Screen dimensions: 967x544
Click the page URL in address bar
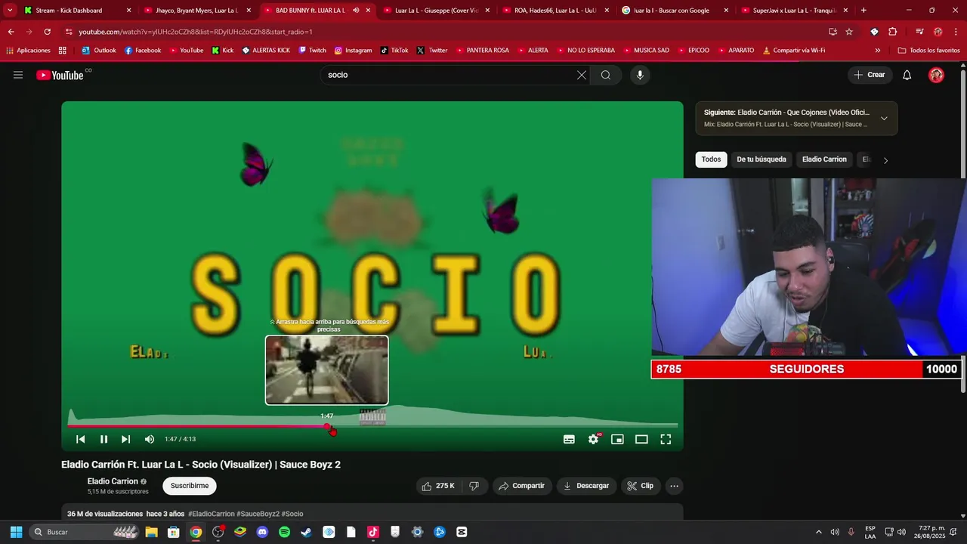(196, 32)
